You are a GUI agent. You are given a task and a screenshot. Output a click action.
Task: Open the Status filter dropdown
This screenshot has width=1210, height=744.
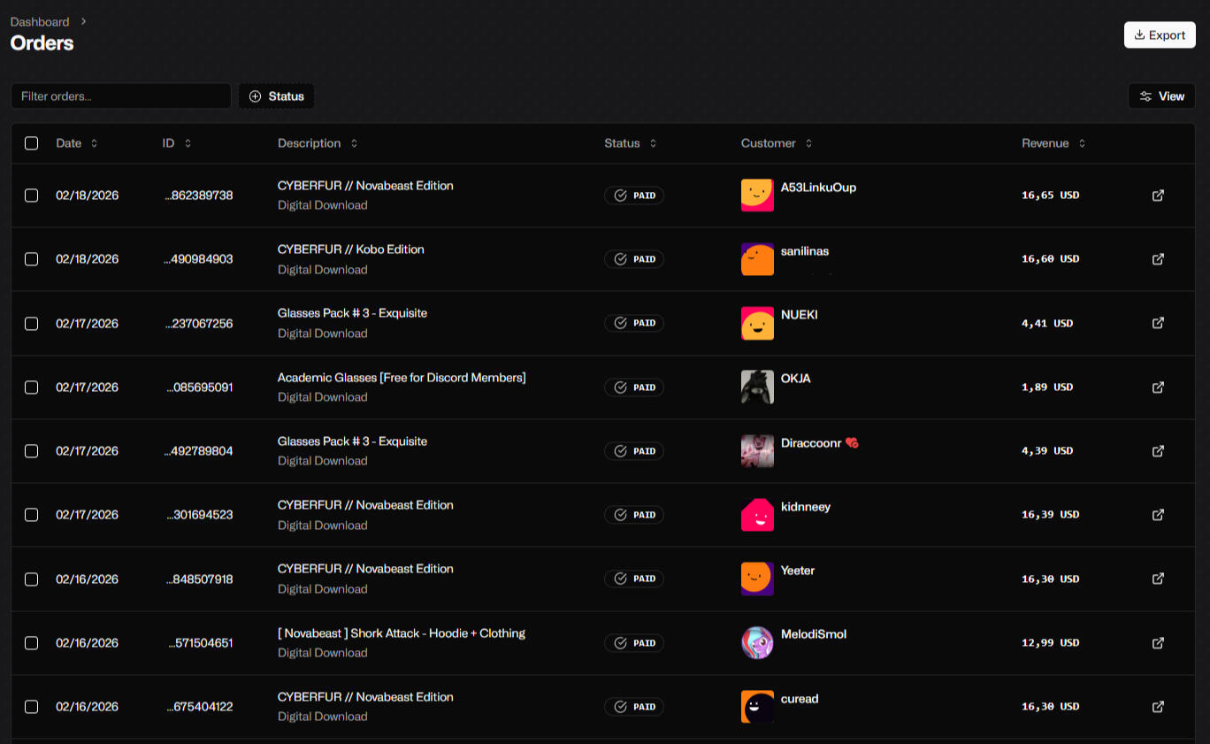[276, 96]
